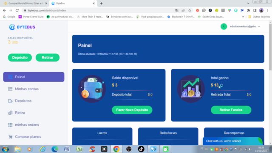This screenshot has height=153, width=272.
Task: Click the Depósito total $ 0 value
Action: (x=150, y=94)
